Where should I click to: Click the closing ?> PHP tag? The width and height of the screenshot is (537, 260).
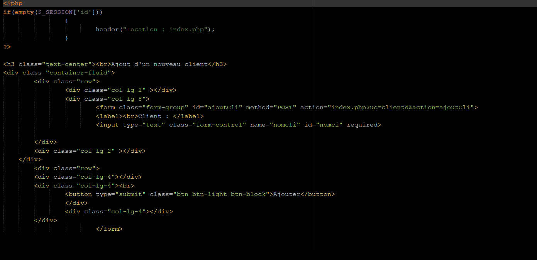pos(7,47)
